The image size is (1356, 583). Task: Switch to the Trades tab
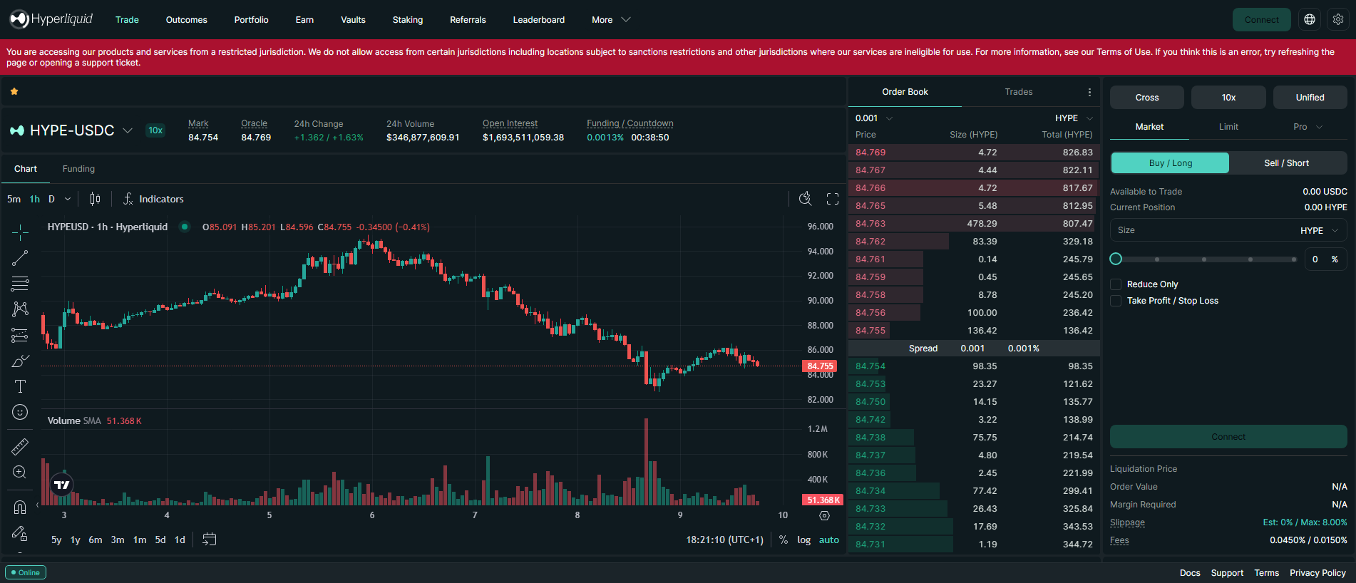coord(1019,92)
